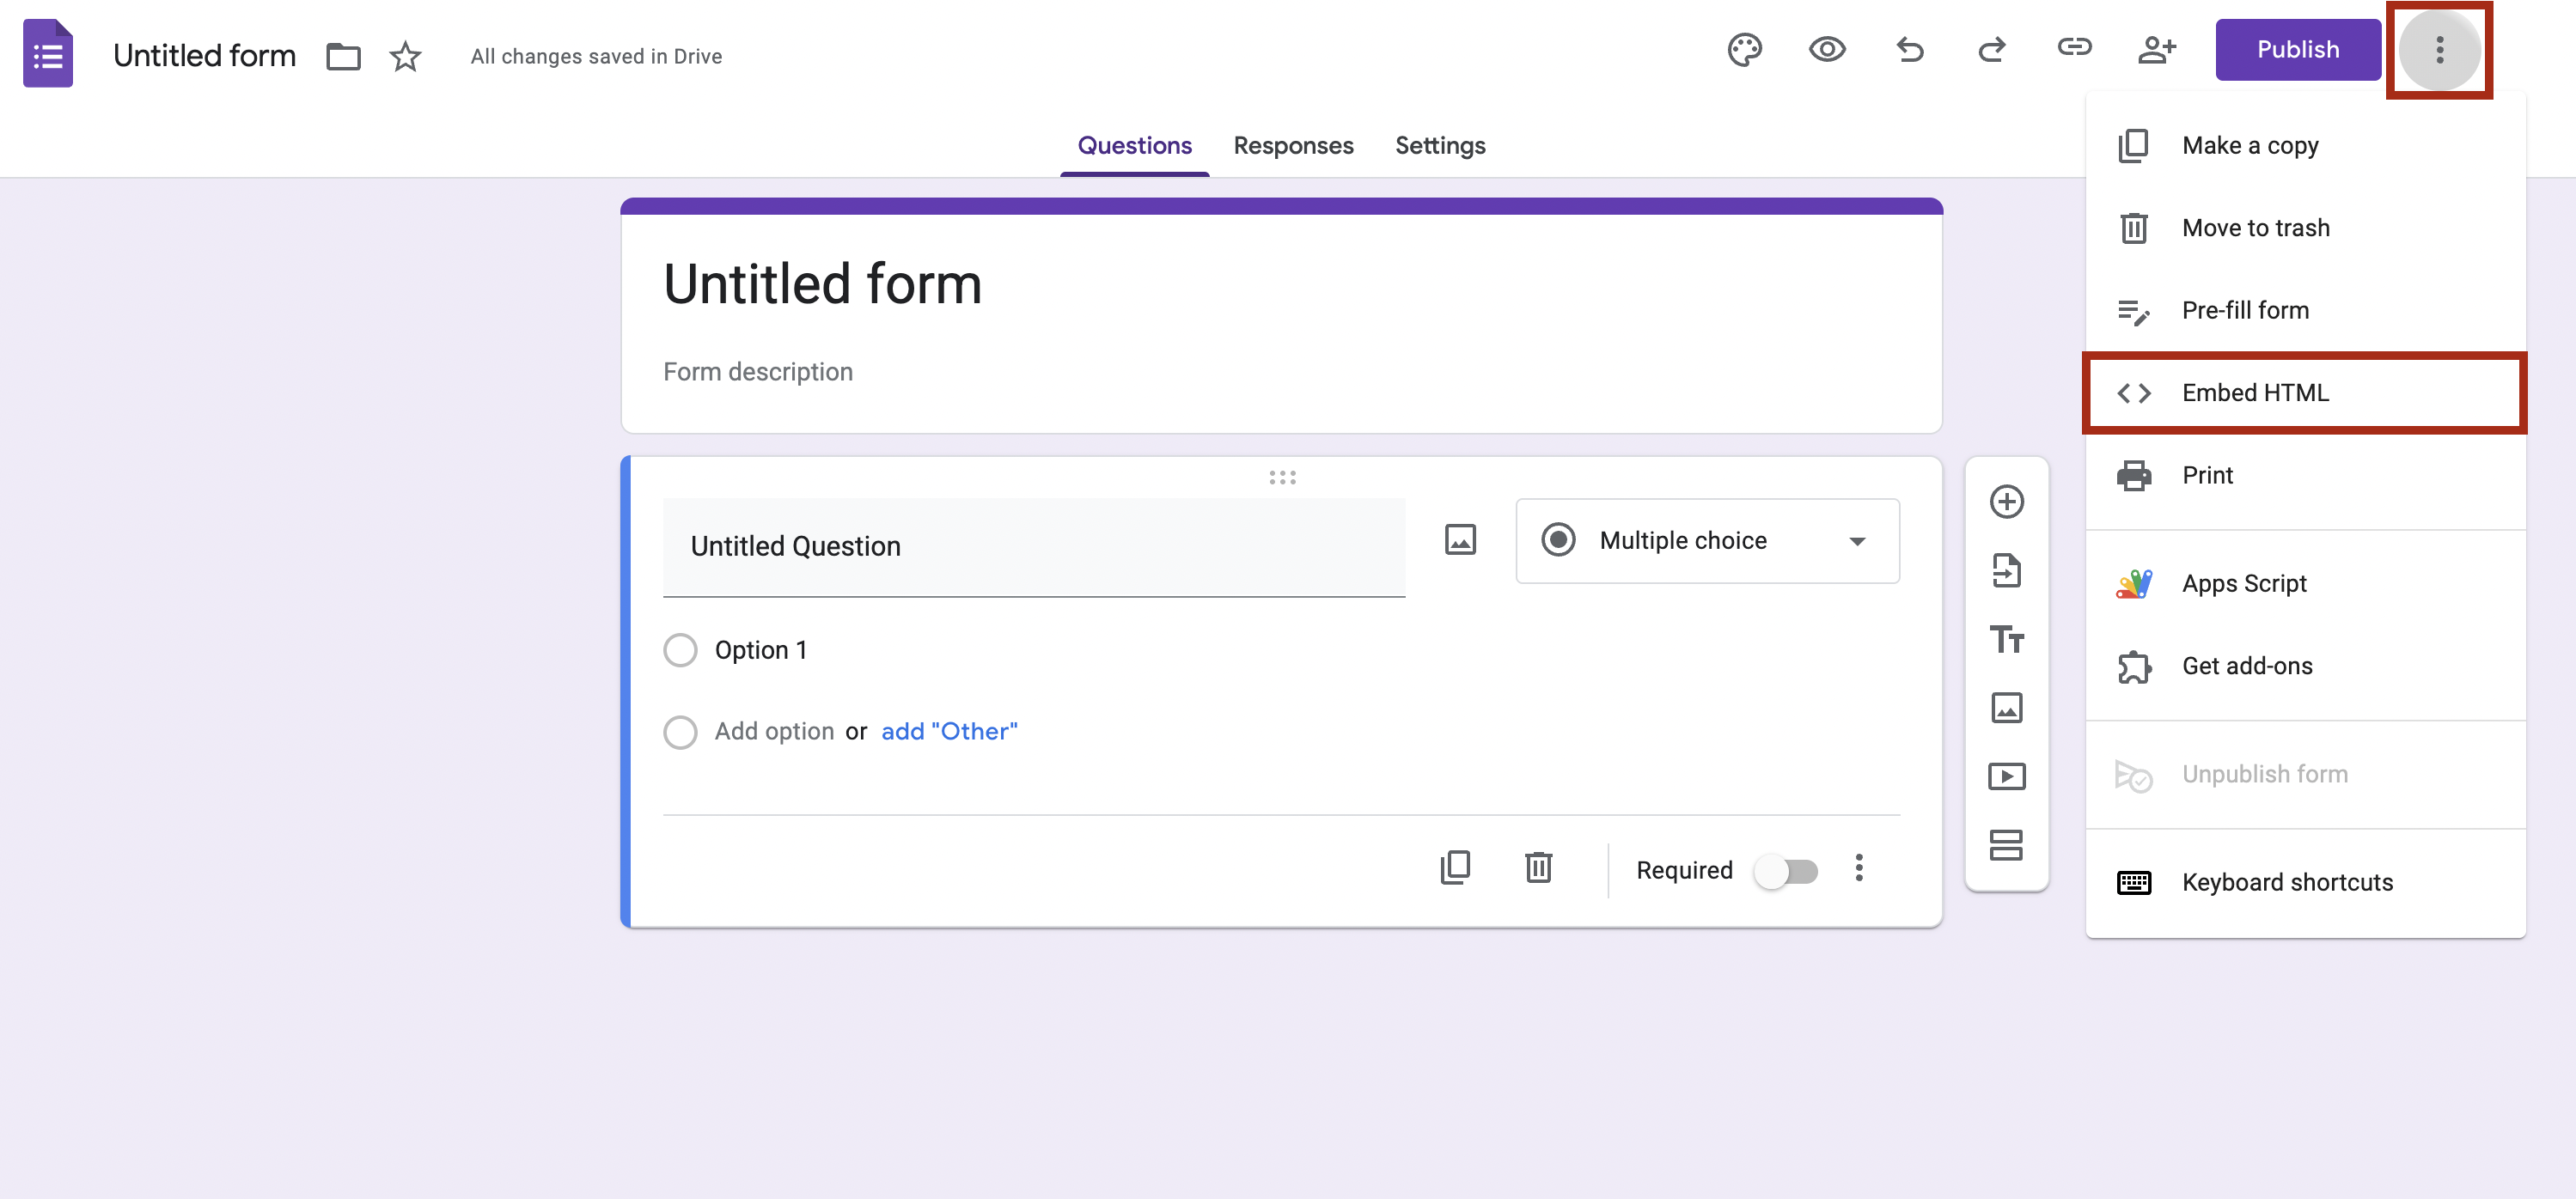
Task: Add a section divider to the form
Action: click(x=2007, y=845)
